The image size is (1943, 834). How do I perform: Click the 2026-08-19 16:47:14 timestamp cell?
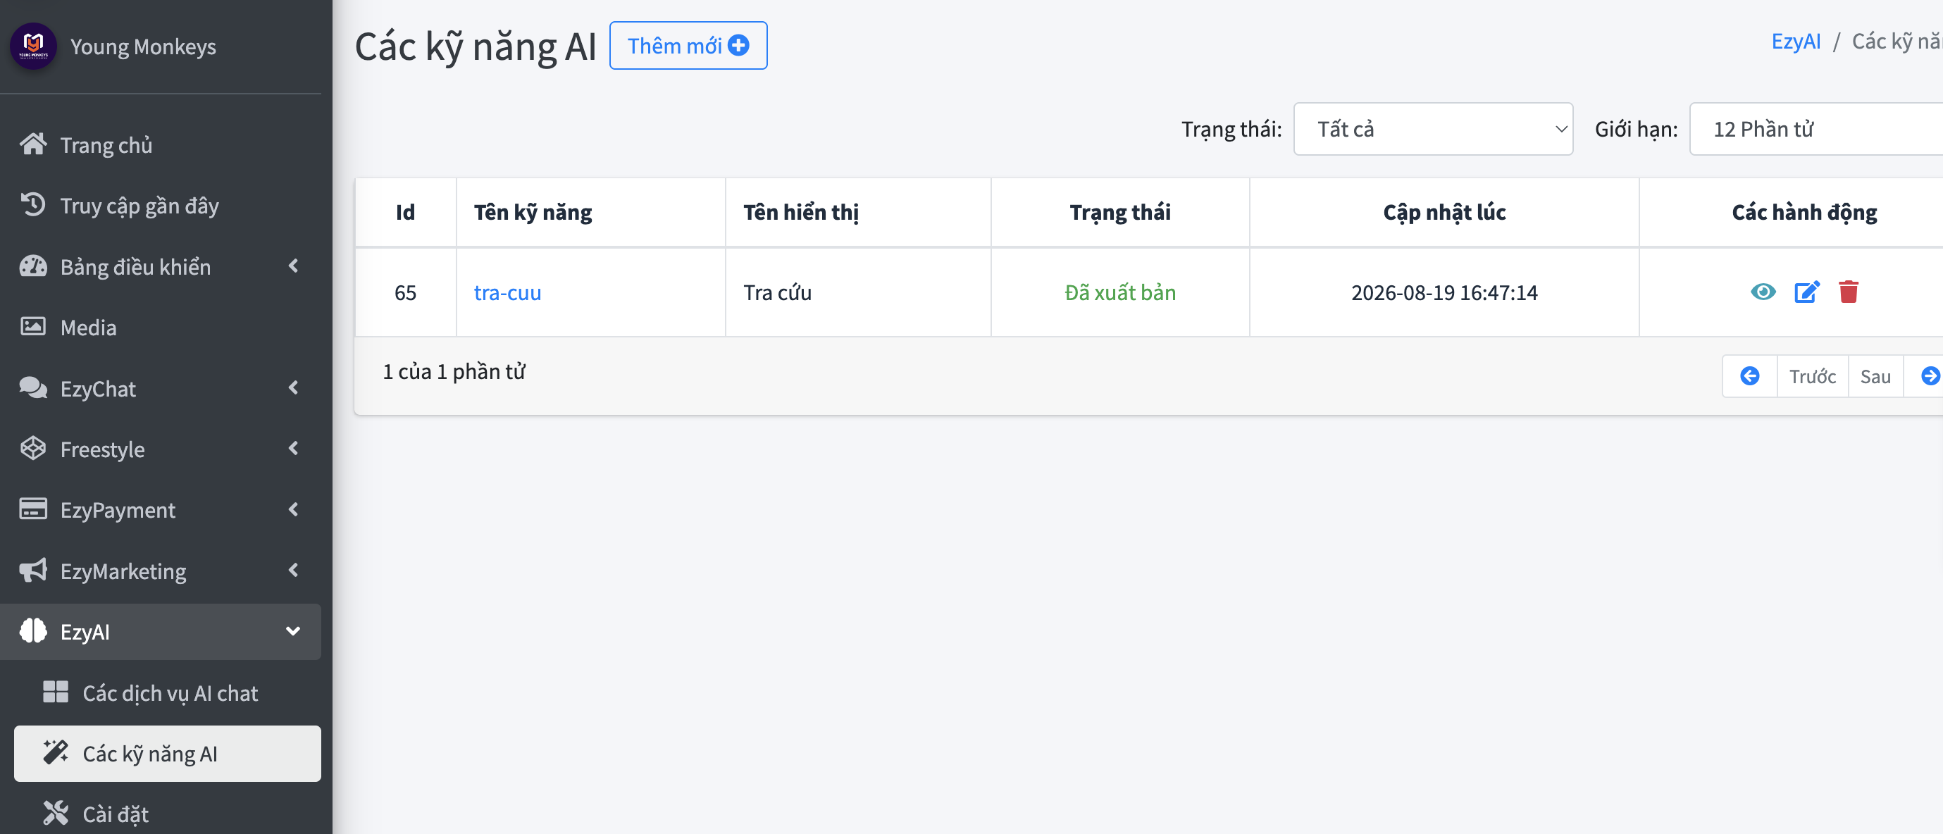pyautogui.click(x=1444, y=292)
